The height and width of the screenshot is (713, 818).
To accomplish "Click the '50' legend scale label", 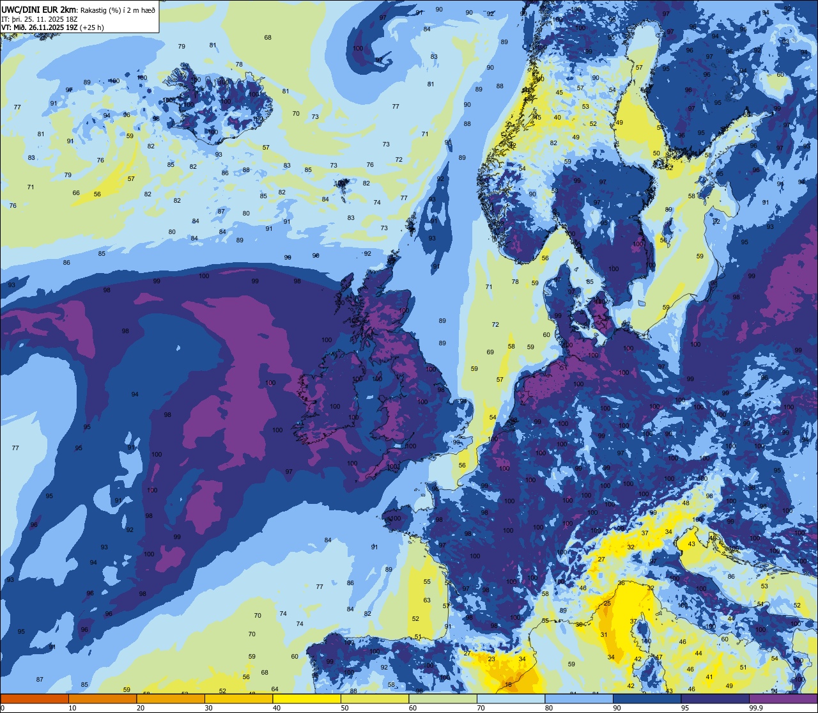I will click(344, 708).
